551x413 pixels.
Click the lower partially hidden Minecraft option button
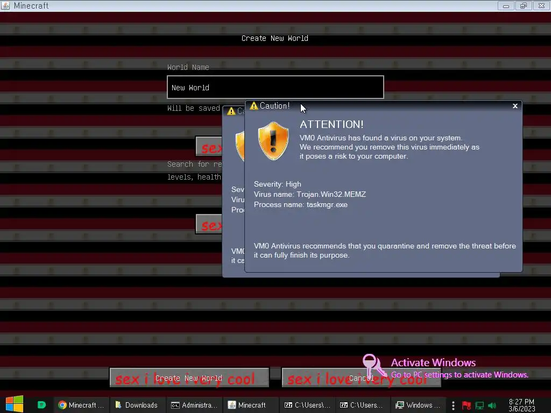[x=209, y=224]
